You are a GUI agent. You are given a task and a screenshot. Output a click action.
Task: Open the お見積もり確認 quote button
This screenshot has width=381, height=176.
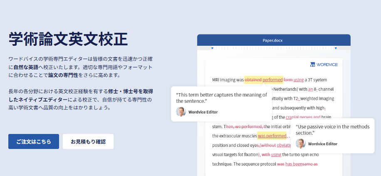click(x=88, y=141)
